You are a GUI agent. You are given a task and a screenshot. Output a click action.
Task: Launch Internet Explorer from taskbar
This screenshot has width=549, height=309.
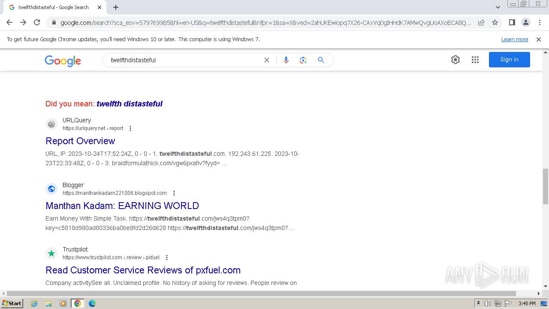[x=34, y=303]
